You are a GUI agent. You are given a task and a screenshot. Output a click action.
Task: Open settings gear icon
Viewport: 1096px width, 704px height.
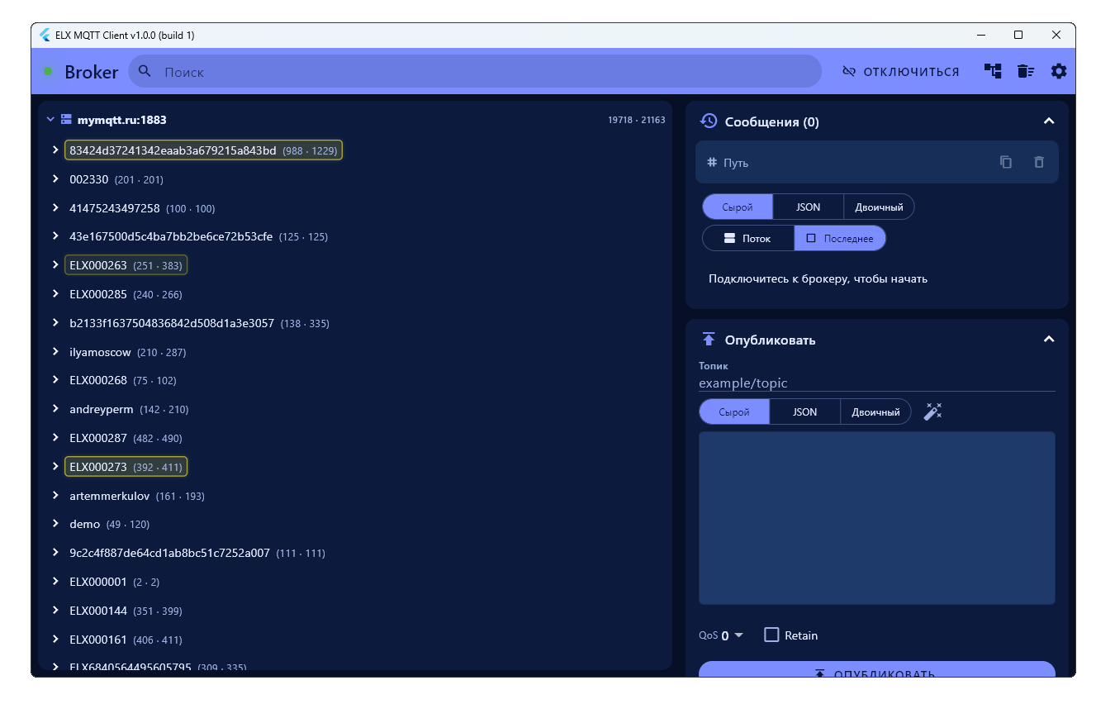pos(1059,71)
